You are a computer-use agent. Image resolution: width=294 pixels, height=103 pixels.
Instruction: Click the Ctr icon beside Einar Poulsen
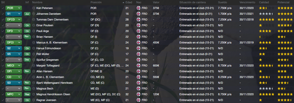click(x=27, y=25)
